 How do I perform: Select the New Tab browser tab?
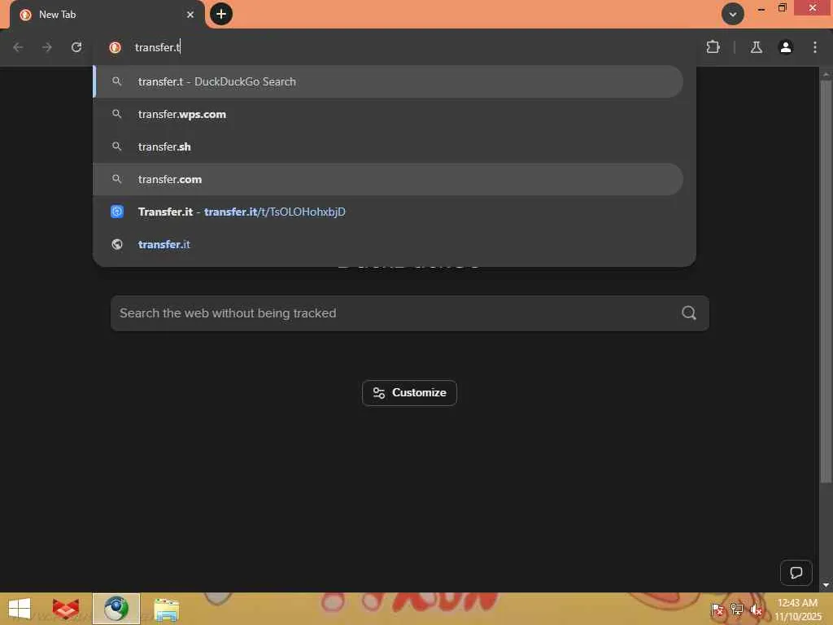click(107, 15)
